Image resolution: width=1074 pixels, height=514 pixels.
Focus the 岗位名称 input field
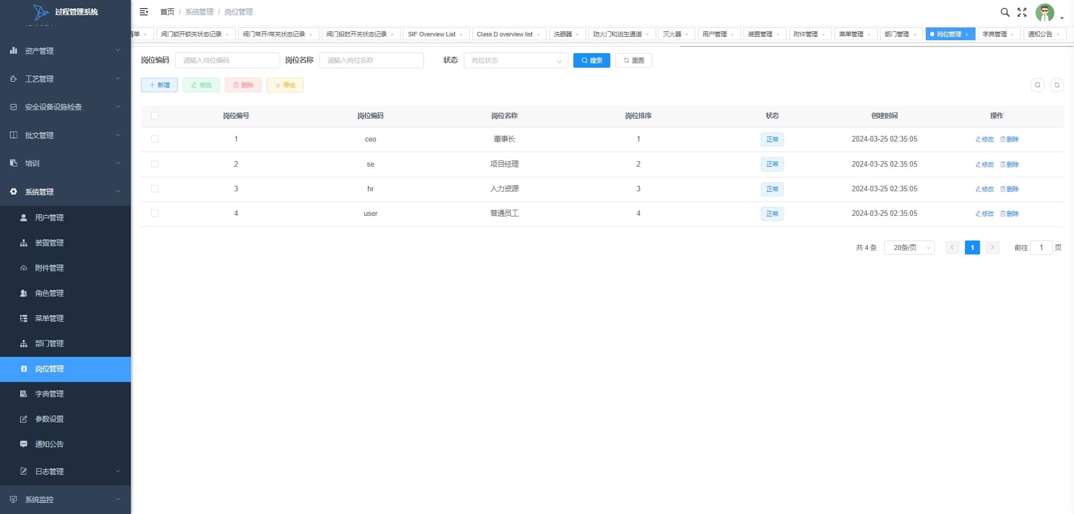click(372, 60)
